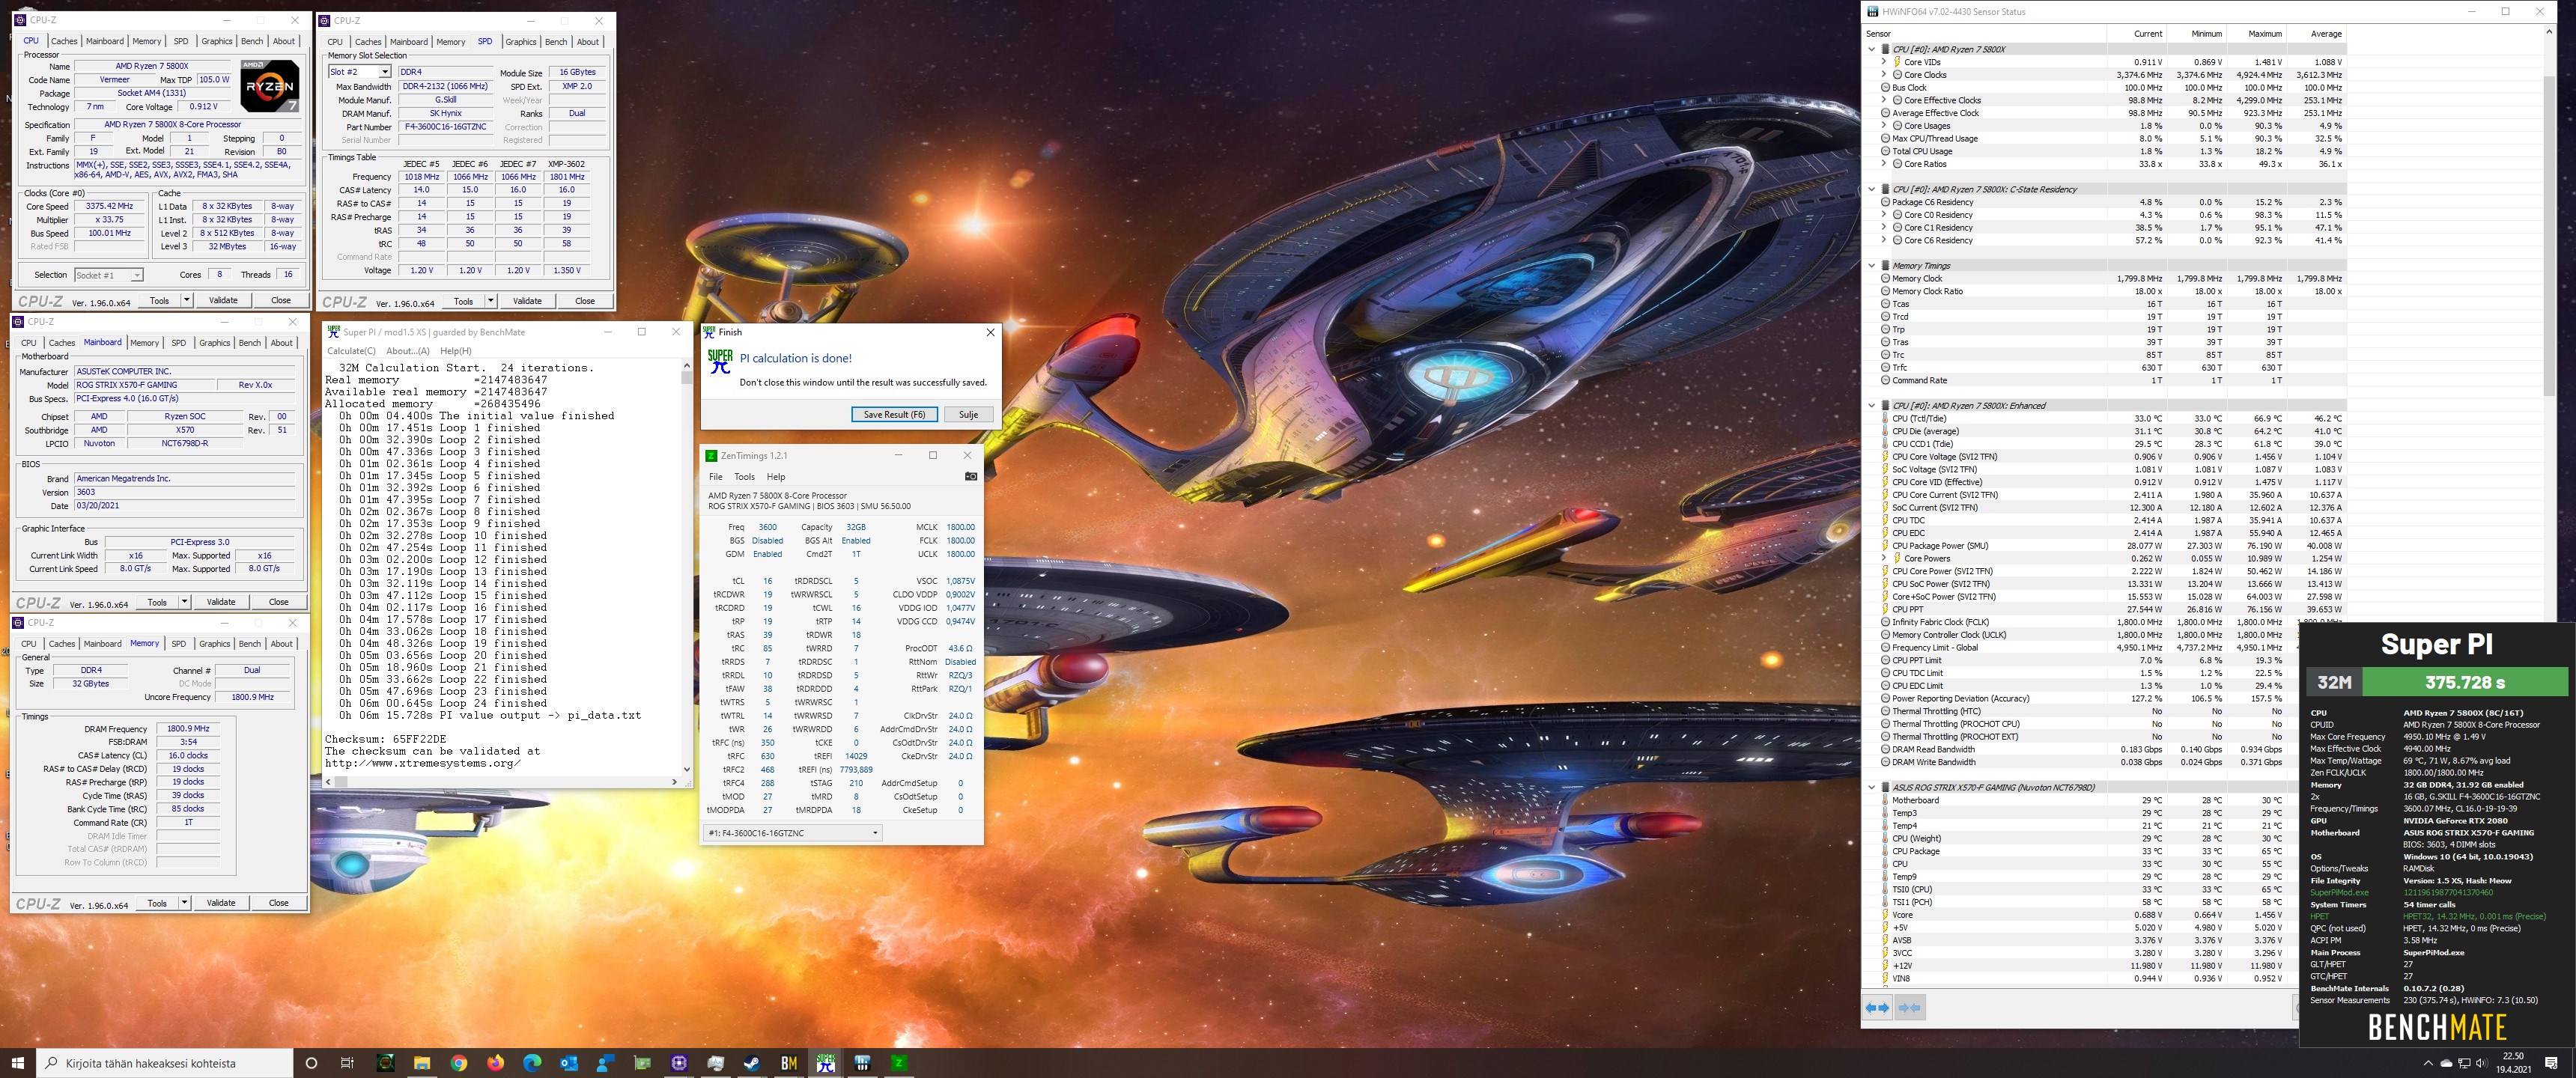Launch Firefox from the taskbar
The width and height of the screenshot is (2576, 1078).
click(x=495, y=1063)
